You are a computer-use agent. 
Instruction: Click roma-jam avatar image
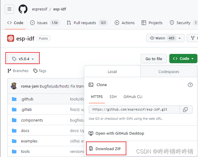[14, 86]
